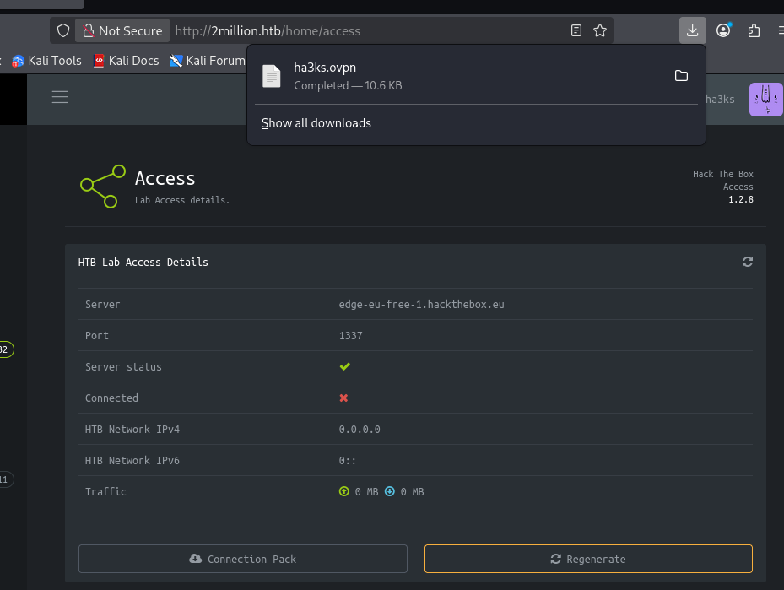Viewport: 784px width, 590px height.
Task: Select the port value 1337
Action: 350,336
